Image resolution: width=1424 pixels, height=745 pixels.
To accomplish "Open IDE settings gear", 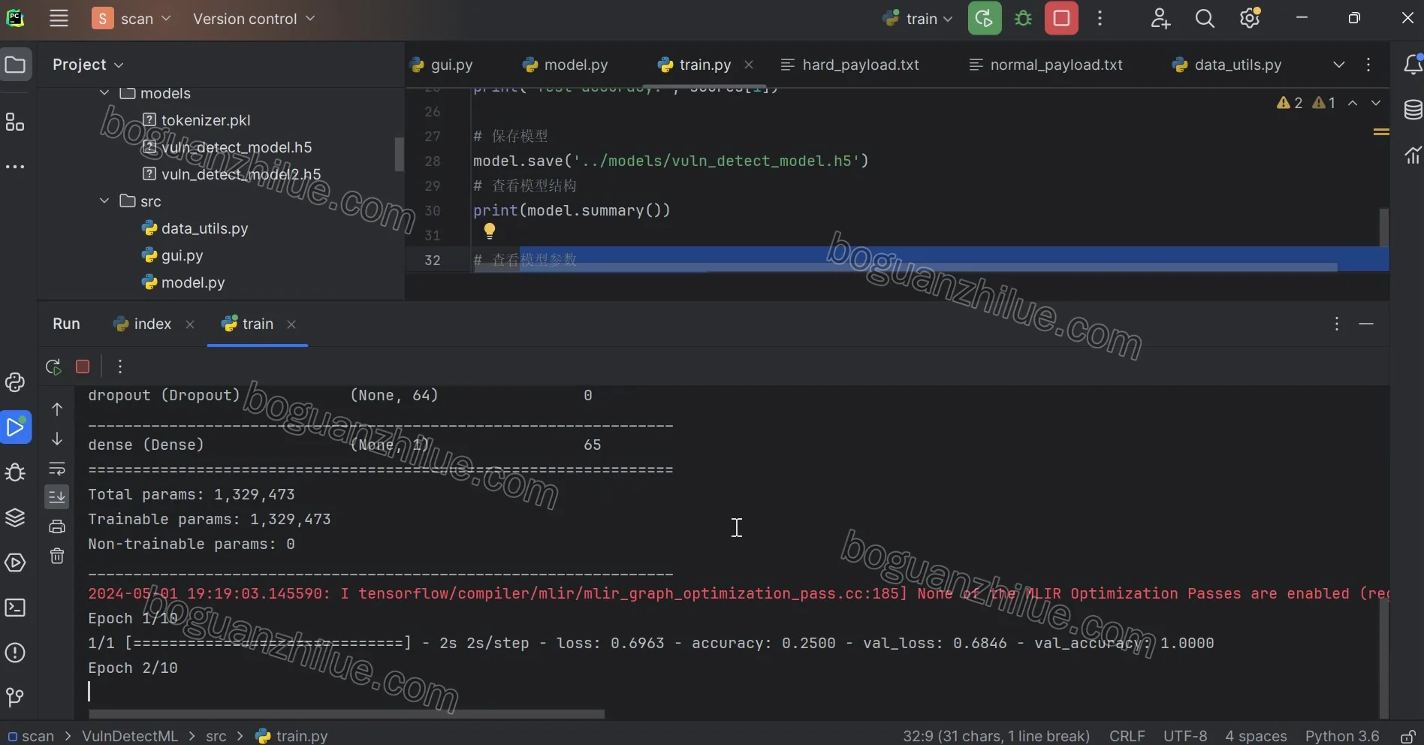I will 1250,19.
